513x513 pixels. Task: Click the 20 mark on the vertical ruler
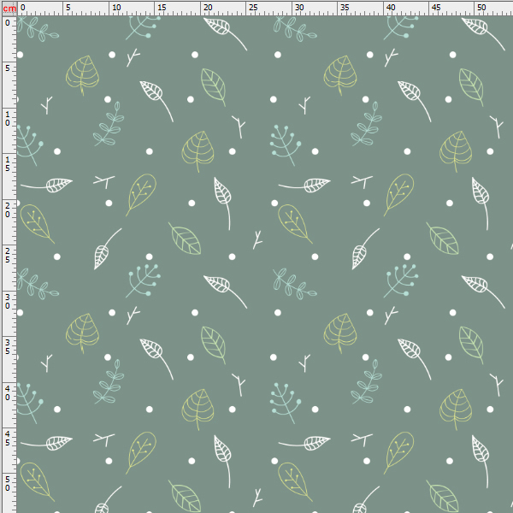pyautogui.click(x=7, y=210)
